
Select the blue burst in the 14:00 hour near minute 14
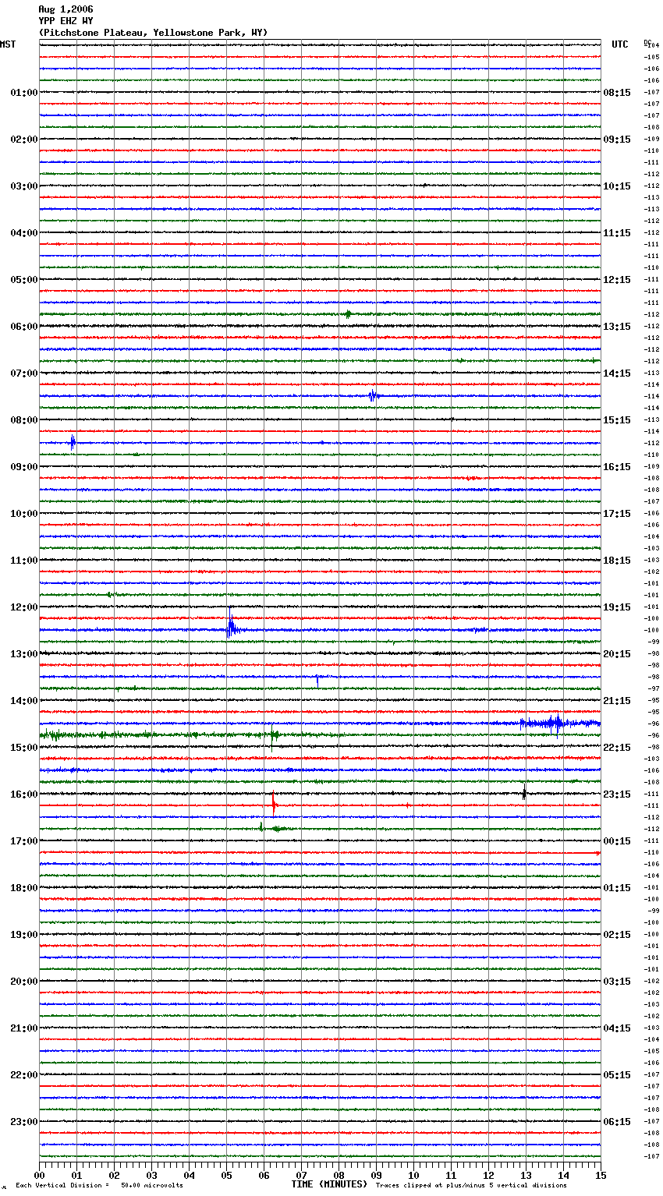558,724
